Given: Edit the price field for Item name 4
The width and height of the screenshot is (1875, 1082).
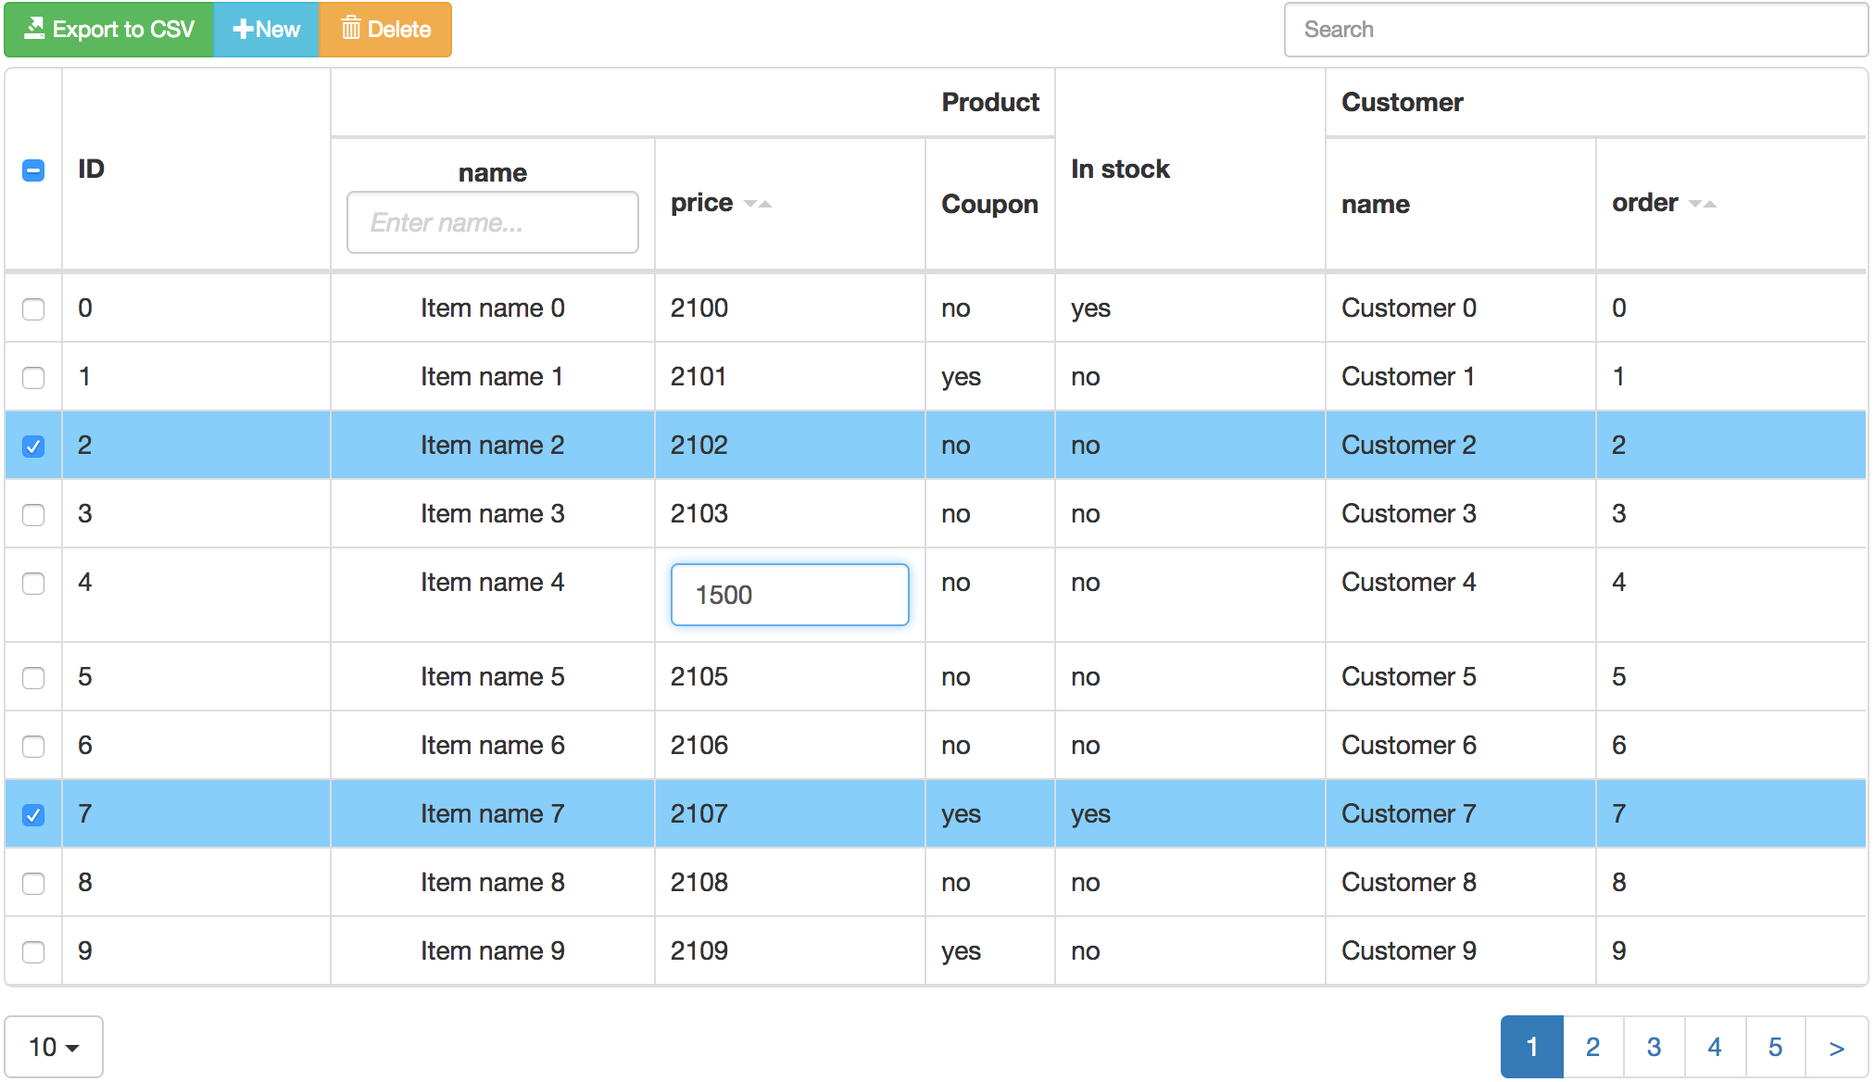Looking at the screenshot, I should 788,594.
